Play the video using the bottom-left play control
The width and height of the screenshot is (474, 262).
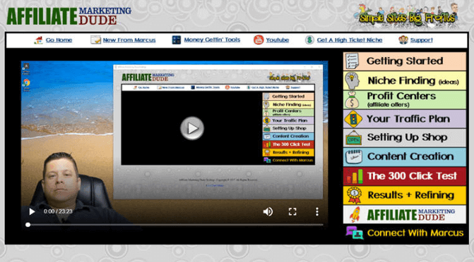(x=32, y=212)
